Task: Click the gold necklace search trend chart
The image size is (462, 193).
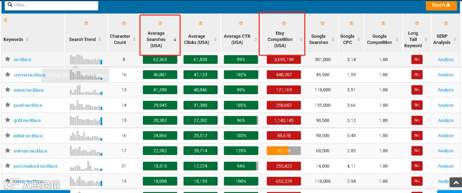Action: click(x=86, y=120)
